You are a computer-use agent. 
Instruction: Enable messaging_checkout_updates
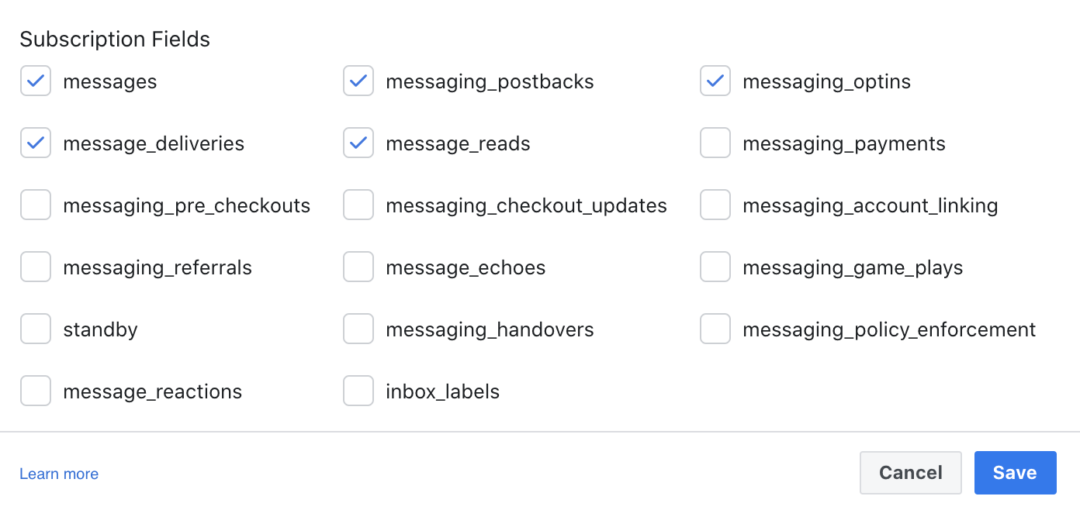pos(358,205)
